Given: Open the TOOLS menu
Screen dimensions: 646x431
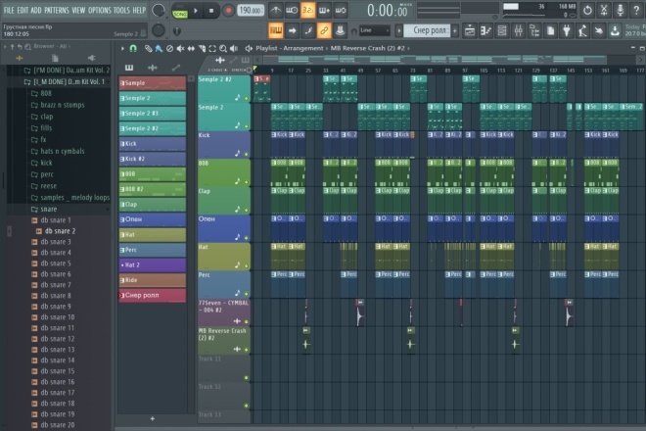Looking at the screenshot, I should (x=121, y=11).
